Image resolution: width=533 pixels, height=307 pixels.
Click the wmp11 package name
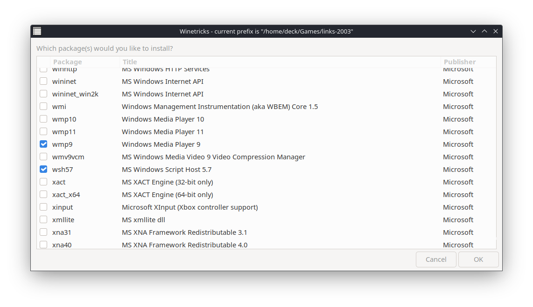64,132
